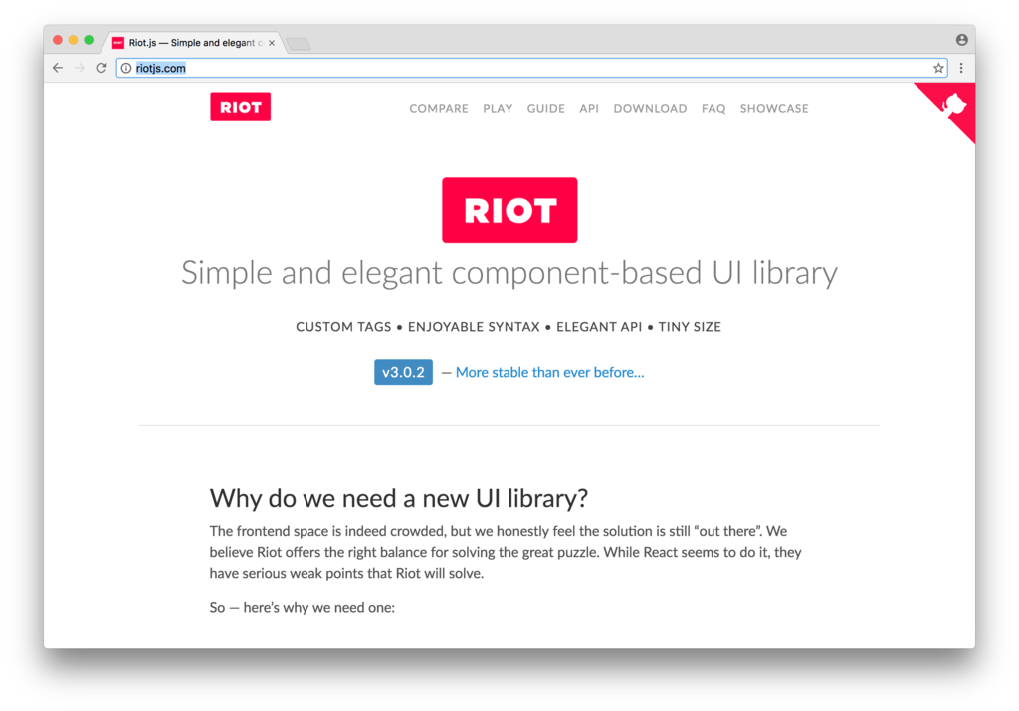This screenshot has height=711, width=1019.
Task: Click the Riot favicon in the tab
Action: tap(118, 43)
